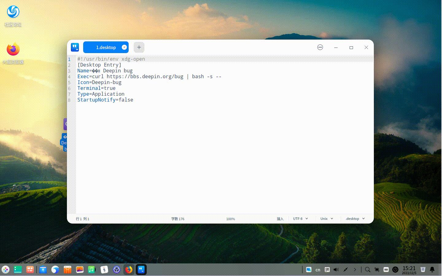Open the Control Center gear icon

(117, 270)
